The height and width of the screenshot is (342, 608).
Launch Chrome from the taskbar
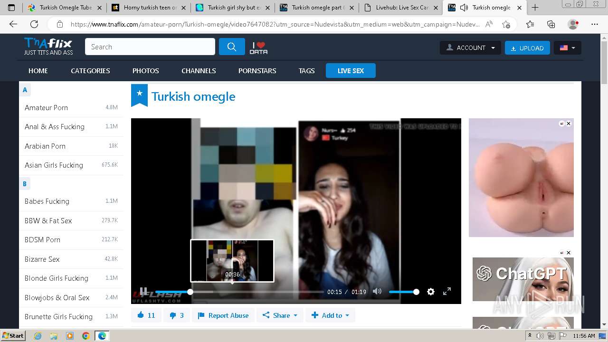[85, 336]
